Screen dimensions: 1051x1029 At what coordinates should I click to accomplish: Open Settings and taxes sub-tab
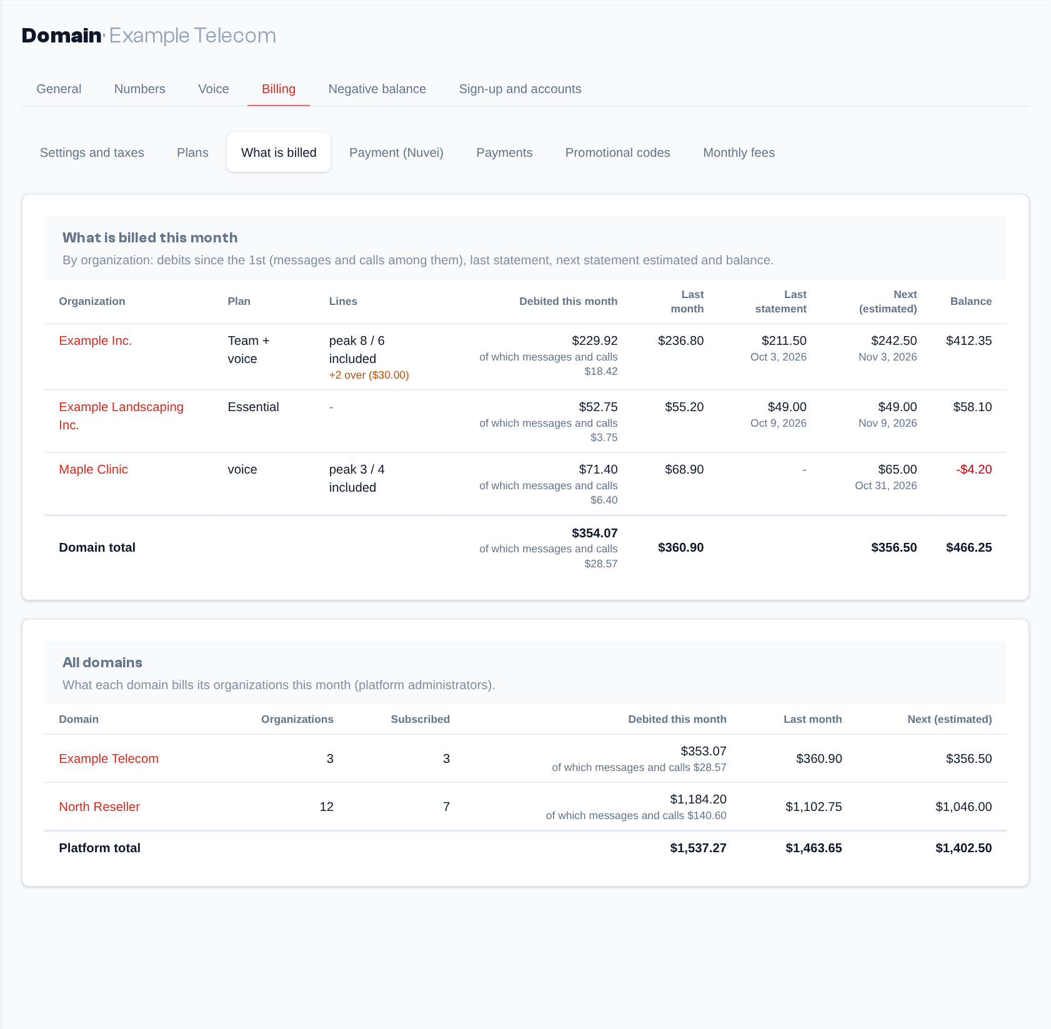click(92, 152)
